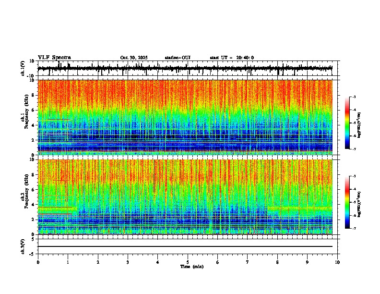Click the lower colorbar's log(PSD) units label
The height and width of the screenshot is (294, 380).
click(x=359, y=204)
